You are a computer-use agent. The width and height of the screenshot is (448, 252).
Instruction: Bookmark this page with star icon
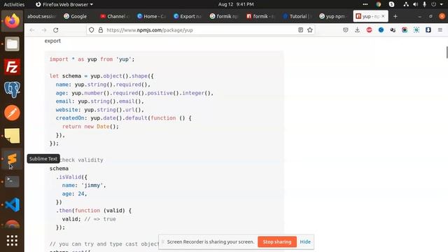[310, 30]
